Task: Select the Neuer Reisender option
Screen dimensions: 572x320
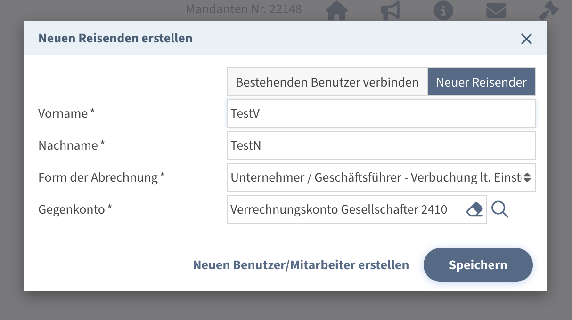Action: point(481,82)
